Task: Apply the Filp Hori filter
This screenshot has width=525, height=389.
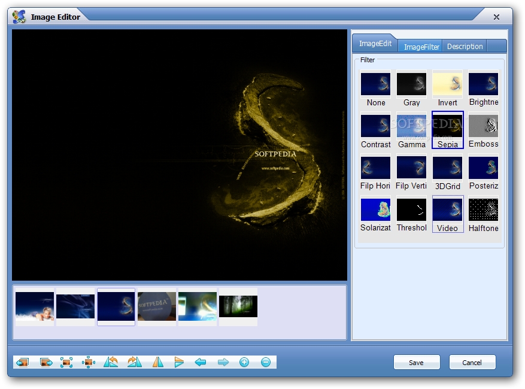Action: click(376, 172)
